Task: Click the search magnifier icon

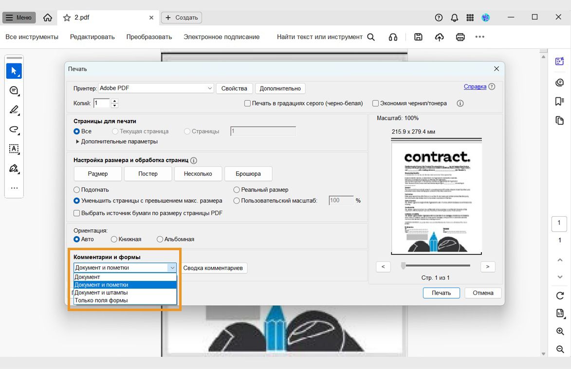Action: click(371, 37)
